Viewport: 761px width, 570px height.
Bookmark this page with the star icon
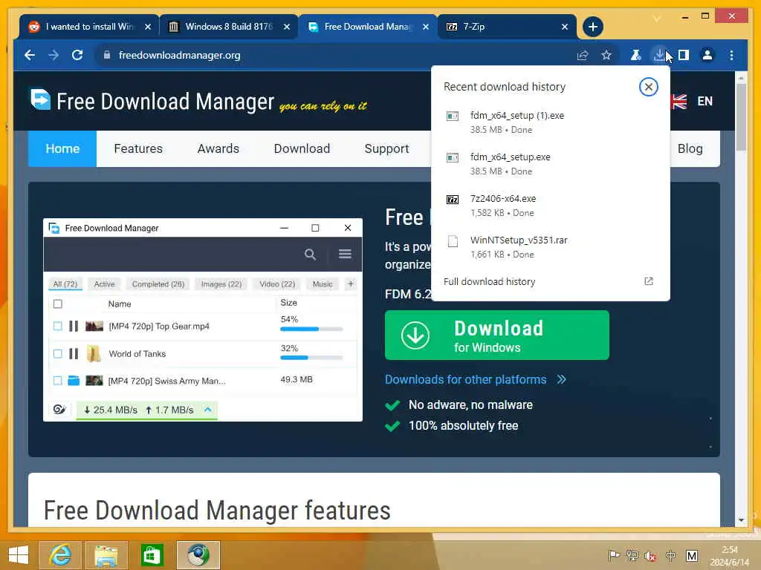606,55
